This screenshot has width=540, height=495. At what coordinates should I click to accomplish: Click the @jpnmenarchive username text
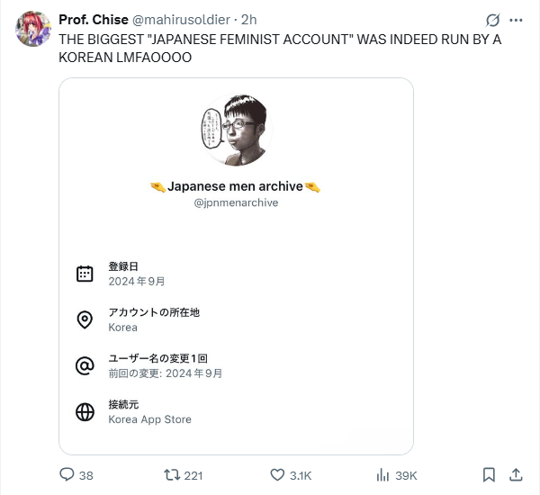click(236, 203)
